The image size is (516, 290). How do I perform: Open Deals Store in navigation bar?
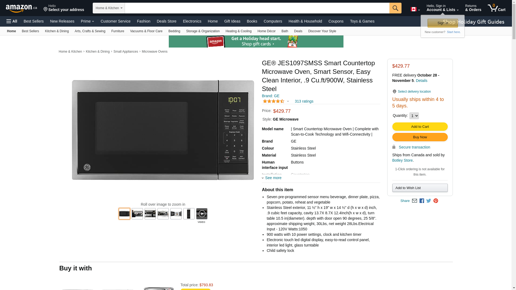[x=166, y=21]
